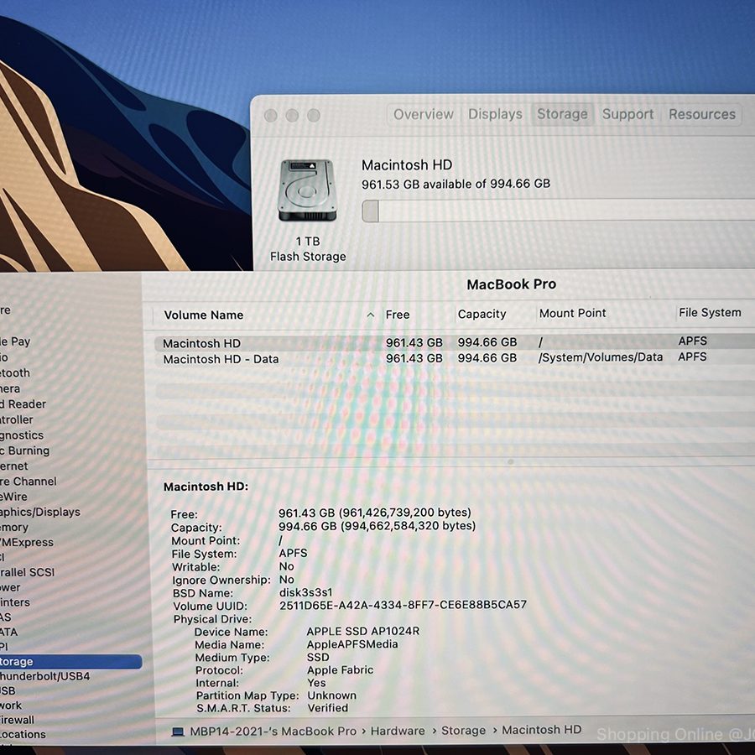Select FireWire in the sidebar
This screenshot has width=755, height=755.
[13, 497]
